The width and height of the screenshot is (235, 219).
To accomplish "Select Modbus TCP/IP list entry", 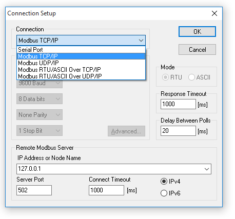I will click(81, 56).
